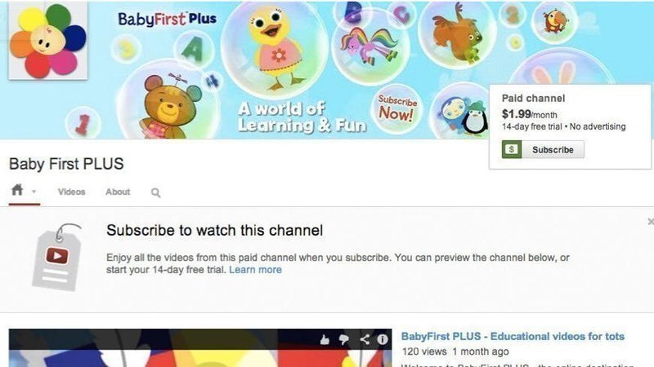Image resolution: width=654 pixels, height=367 pixels.
Task: Click the share icon on video player
Action: [x=365, y=339]
